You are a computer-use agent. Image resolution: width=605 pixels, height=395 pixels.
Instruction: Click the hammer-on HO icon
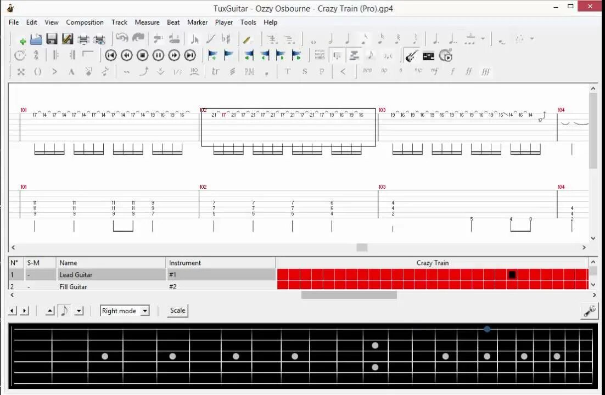point(194,72)
